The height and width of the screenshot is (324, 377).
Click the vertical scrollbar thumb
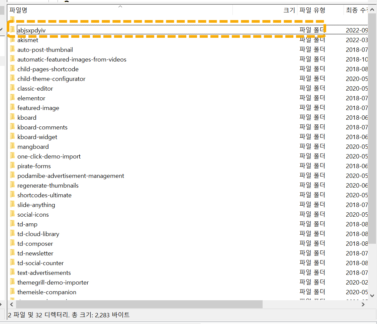[372, 129]
